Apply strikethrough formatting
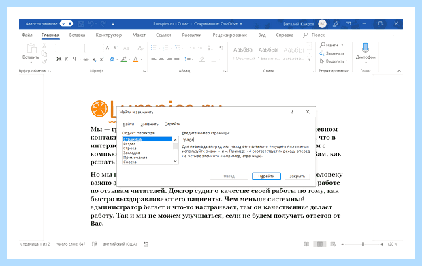This screenshot has height=266, width=422. [x=86, y=59]
